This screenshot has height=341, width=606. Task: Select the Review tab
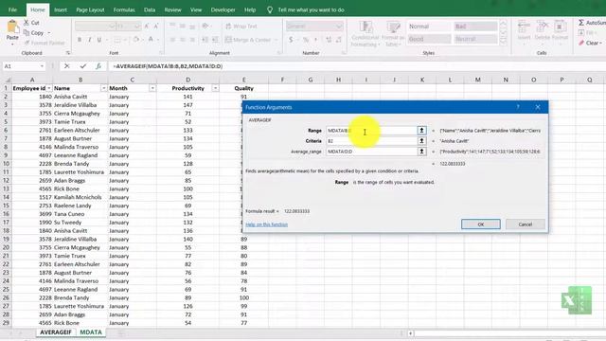(x=172, y=9)
